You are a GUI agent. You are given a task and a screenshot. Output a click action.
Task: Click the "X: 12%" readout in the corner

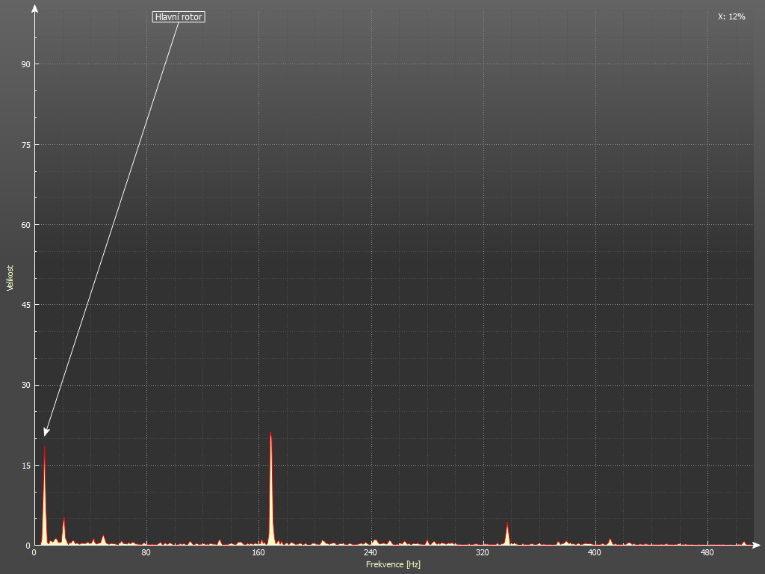[x=731, y=16]
